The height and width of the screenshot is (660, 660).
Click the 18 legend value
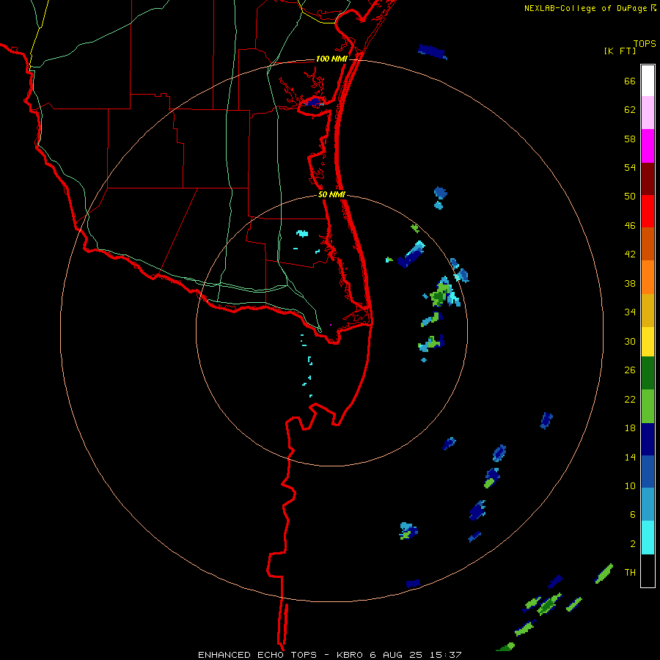click(630, 428)
